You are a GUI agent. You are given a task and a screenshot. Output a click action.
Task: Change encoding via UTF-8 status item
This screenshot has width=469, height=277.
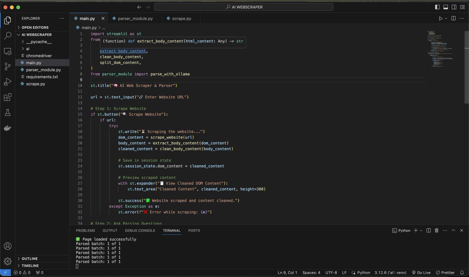tap(331, 273)
